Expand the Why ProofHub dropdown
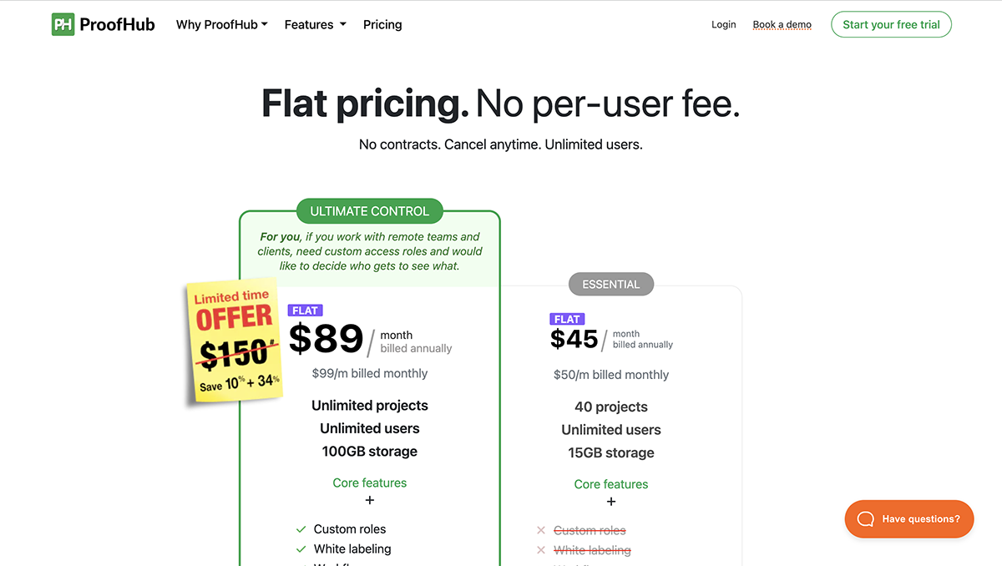This screenshot has width=1002, height=566. click(221, 24)
